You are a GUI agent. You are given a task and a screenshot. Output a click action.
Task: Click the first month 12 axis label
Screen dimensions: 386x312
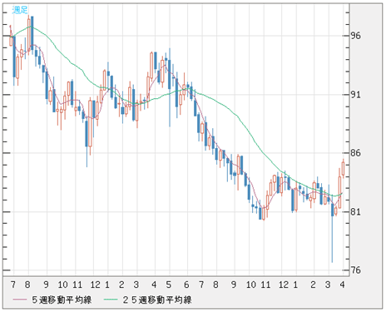click(95, 285)
